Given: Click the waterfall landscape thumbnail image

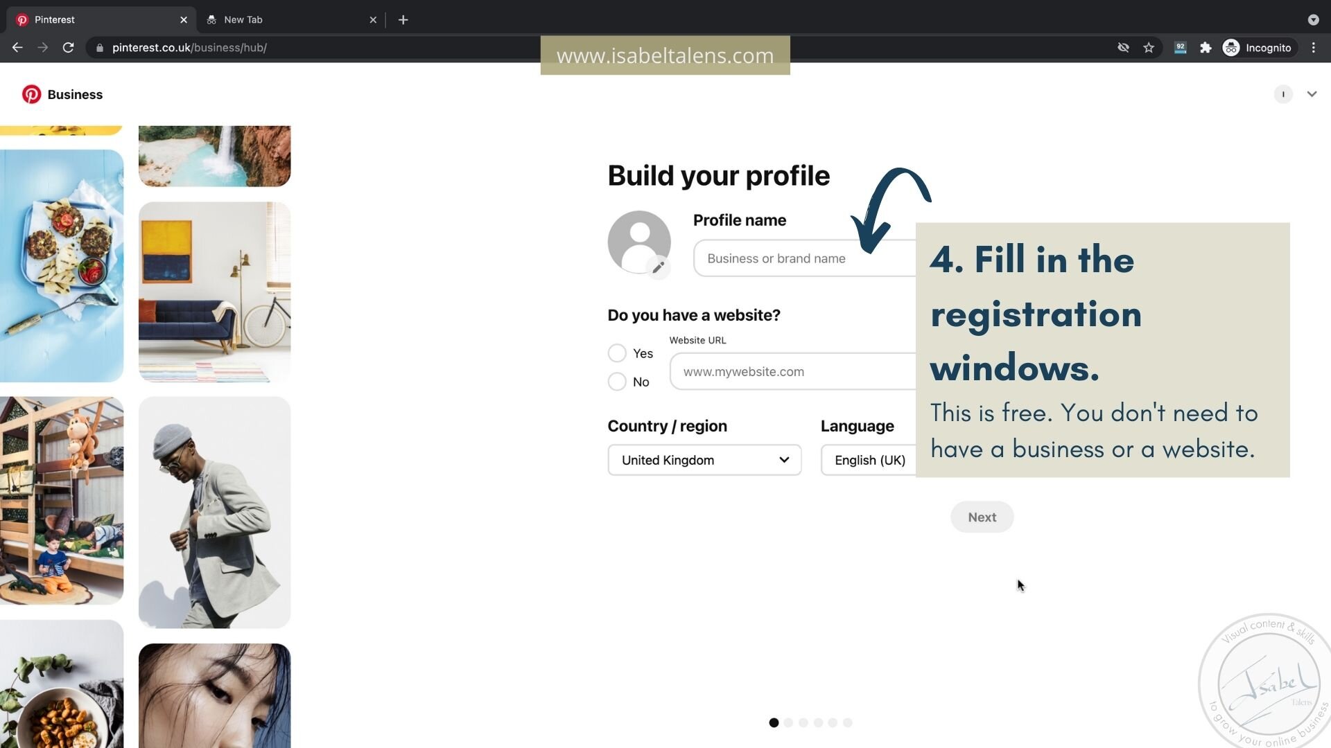Looking at the screenshot, I should click(215, 155).
